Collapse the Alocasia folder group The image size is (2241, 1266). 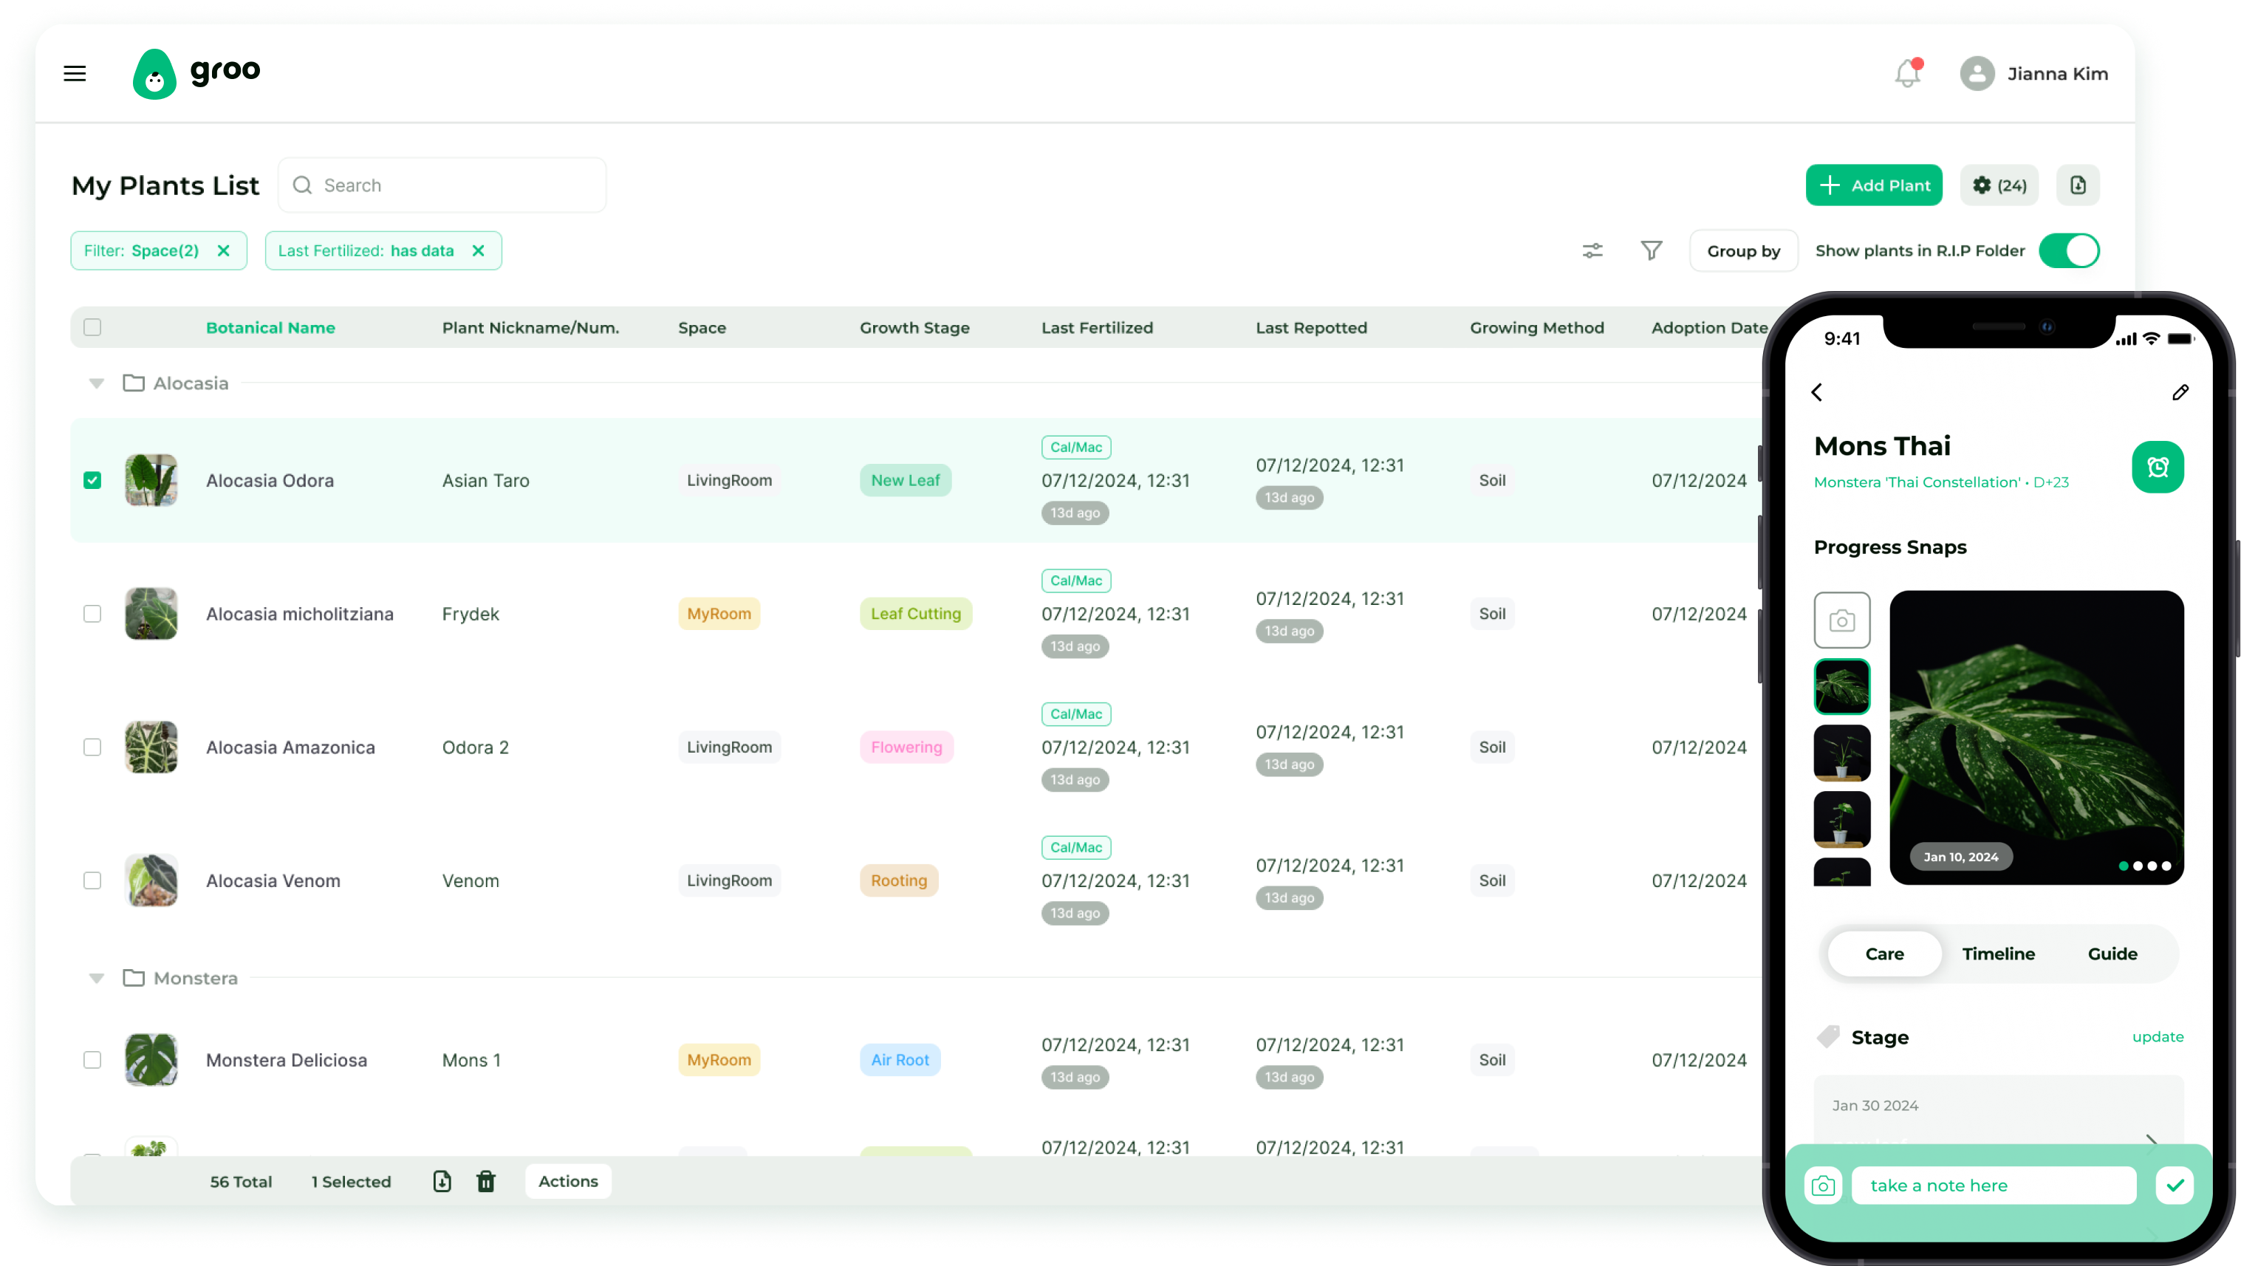97,384
